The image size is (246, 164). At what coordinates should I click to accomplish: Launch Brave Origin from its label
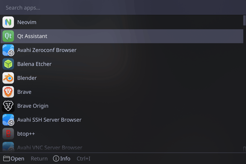pyautogui.click(x=33, y=106)
